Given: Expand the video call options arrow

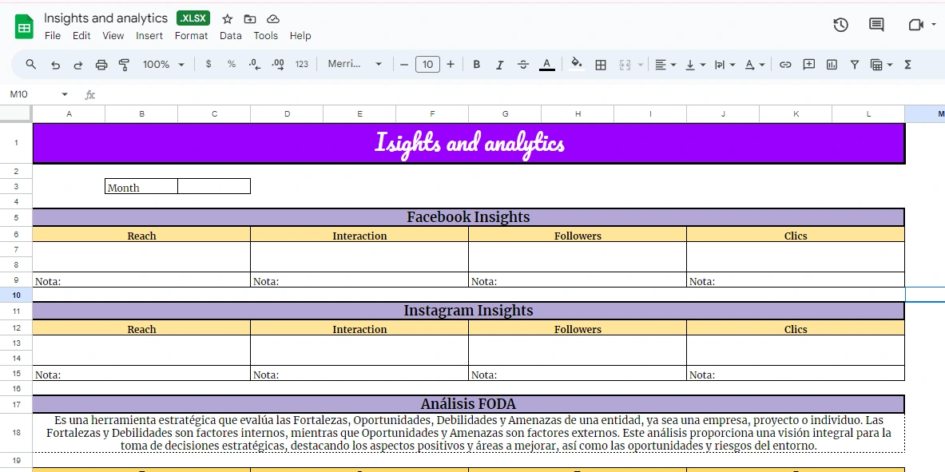Looking at the screenshot, I should (934, 25).
